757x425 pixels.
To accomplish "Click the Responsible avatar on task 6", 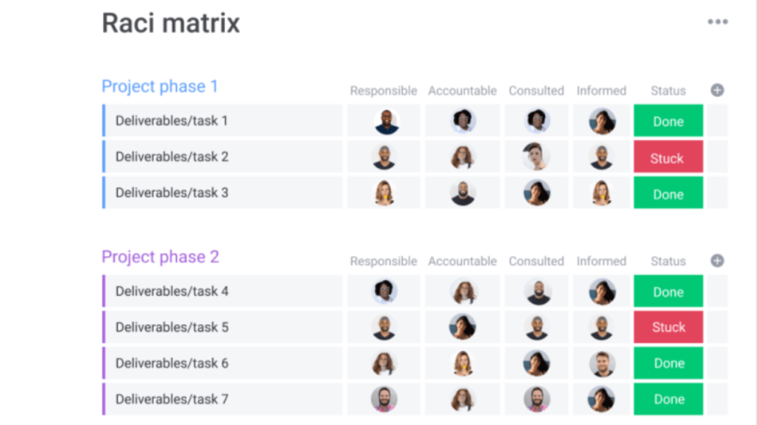I will (x=383, y=363).
